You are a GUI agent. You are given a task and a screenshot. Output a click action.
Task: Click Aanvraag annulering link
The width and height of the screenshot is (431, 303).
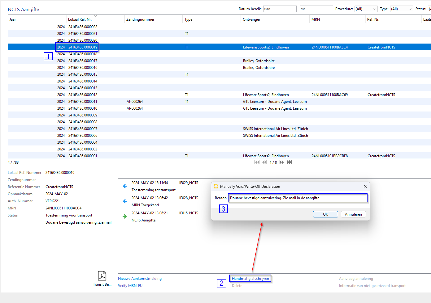pyautogui.click(x=356, y=279)
